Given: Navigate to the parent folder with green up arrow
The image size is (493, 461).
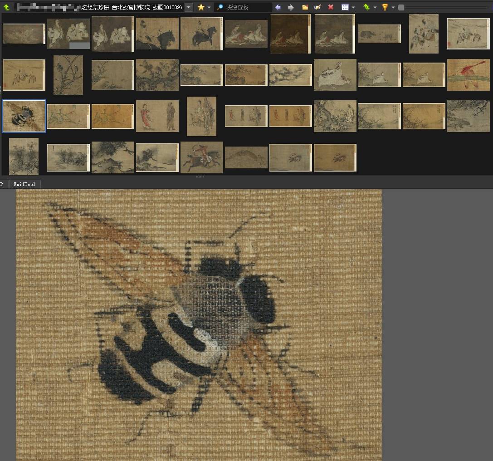Looking at the screenshot, I should pyautogui.click(x=6, y=7).
